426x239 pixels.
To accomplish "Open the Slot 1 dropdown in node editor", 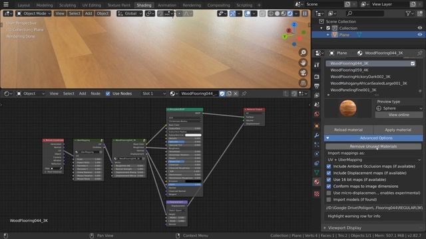I will pos(154,94).
